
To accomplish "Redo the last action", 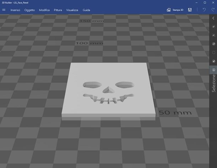I will pyautogui.click(x=212, y=10).
